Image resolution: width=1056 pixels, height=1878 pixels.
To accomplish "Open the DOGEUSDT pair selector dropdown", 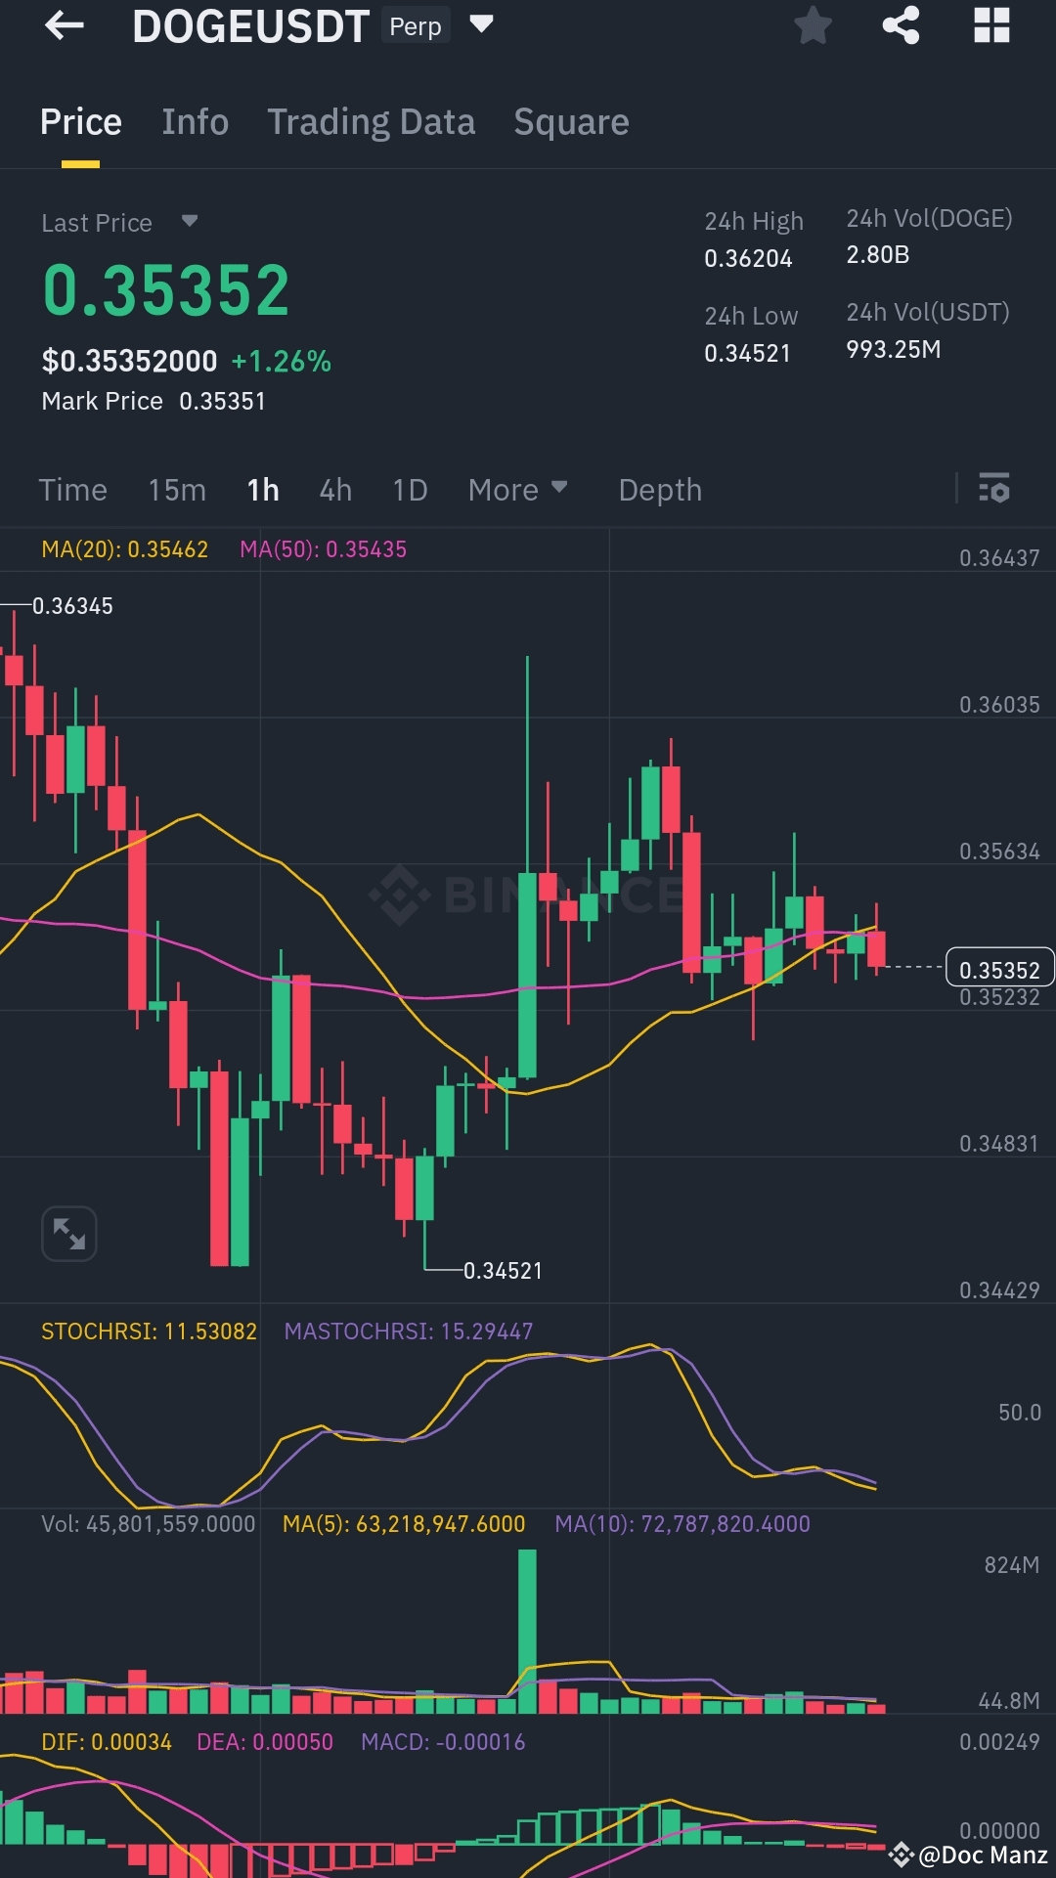I will pyautogui.click(x=481, y=24).
